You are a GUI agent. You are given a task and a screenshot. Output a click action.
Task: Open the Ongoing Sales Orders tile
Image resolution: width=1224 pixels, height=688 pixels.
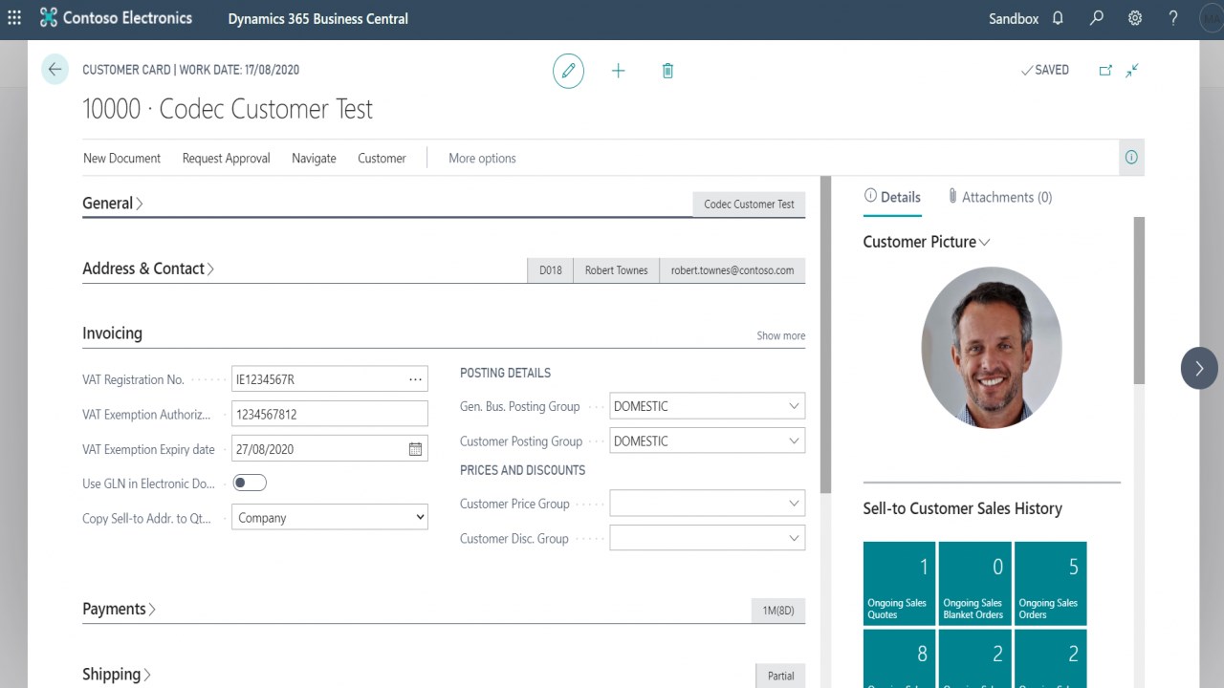1051,584
